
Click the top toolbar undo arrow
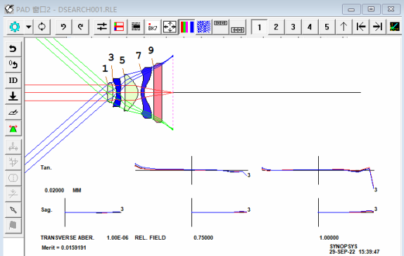(x=63, y=27)
